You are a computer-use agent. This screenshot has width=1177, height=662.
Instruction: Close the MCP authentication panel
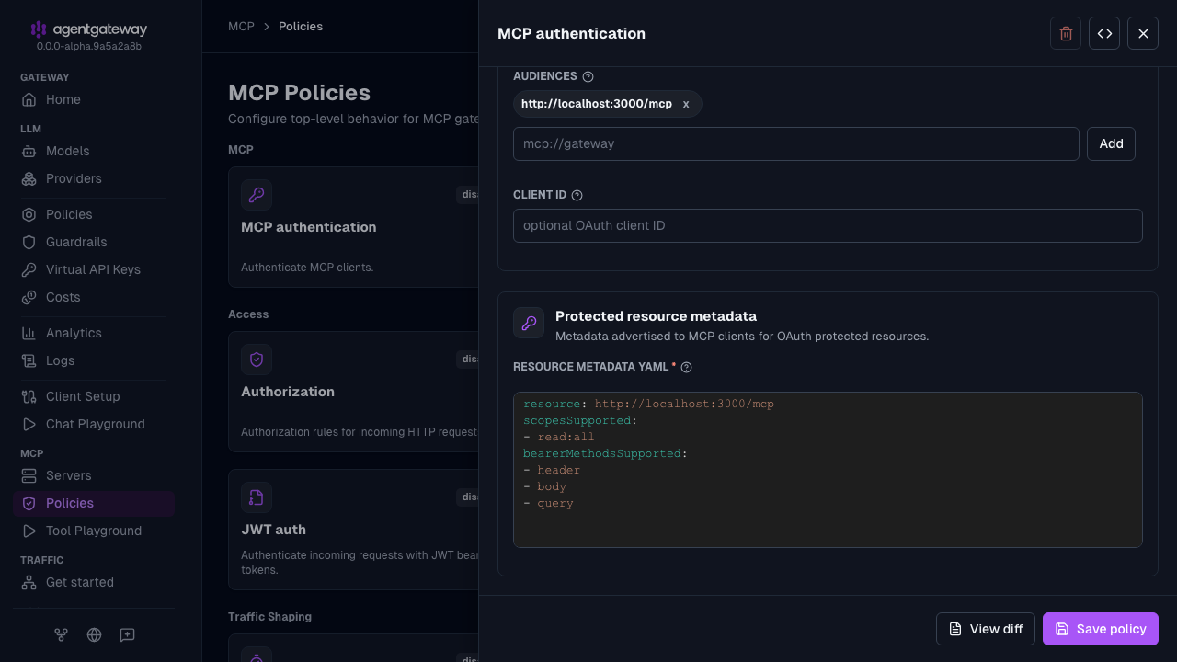pyautogui.click(x=1143, y=33)
